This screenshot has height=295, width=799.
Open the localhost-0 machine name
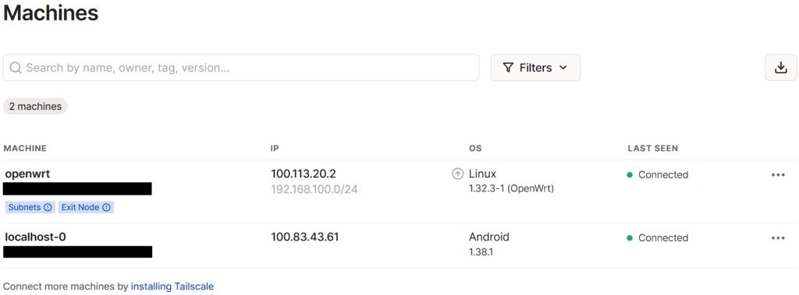coord(35,237)
